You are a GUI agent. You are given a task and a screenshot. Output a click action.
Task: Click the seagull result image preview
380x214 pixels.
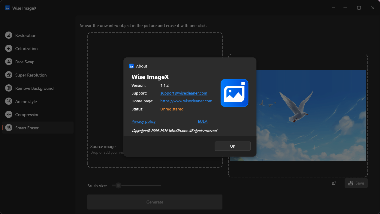(x=298, y=116)
